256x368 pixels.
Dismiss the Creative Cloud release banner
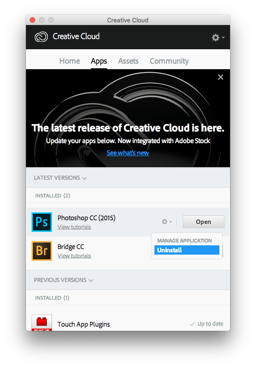[220, 77]
